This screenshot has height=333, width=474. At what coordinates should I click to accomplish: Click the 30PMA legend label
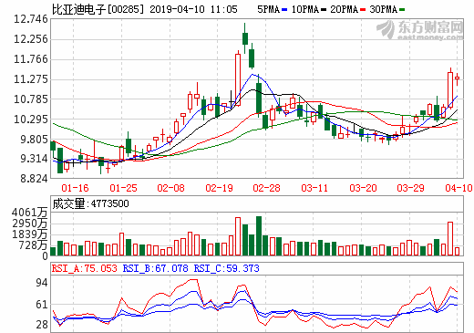pyautogui.click(x=383, y=10)
